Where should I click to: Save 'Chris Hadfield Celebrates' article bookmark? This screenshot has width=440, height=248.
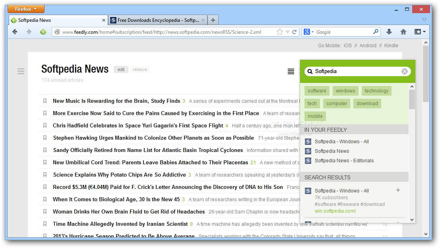click(x=45, y=125)
